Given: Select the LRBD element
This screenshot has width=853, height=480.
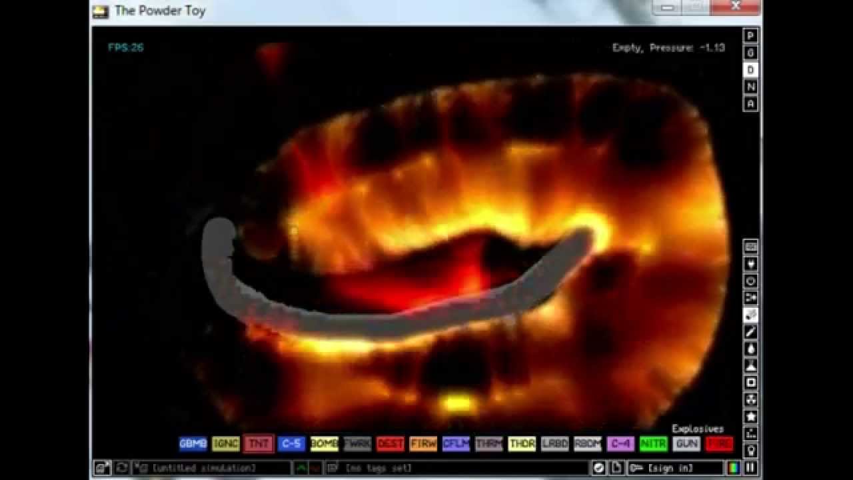Looking at the screenshot, I should pyautogui.click(x=555, y=443).
